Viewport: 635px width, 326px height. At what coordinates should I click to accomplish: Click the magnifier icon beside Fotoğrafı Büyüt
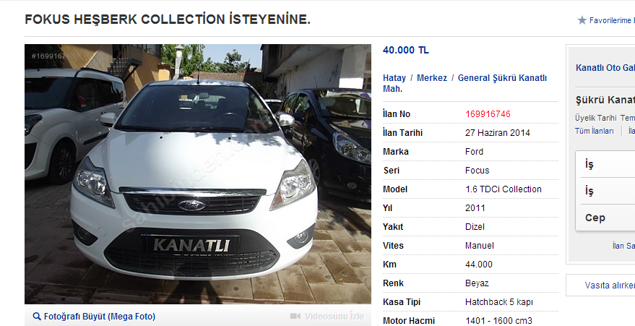tap(37, 317)
